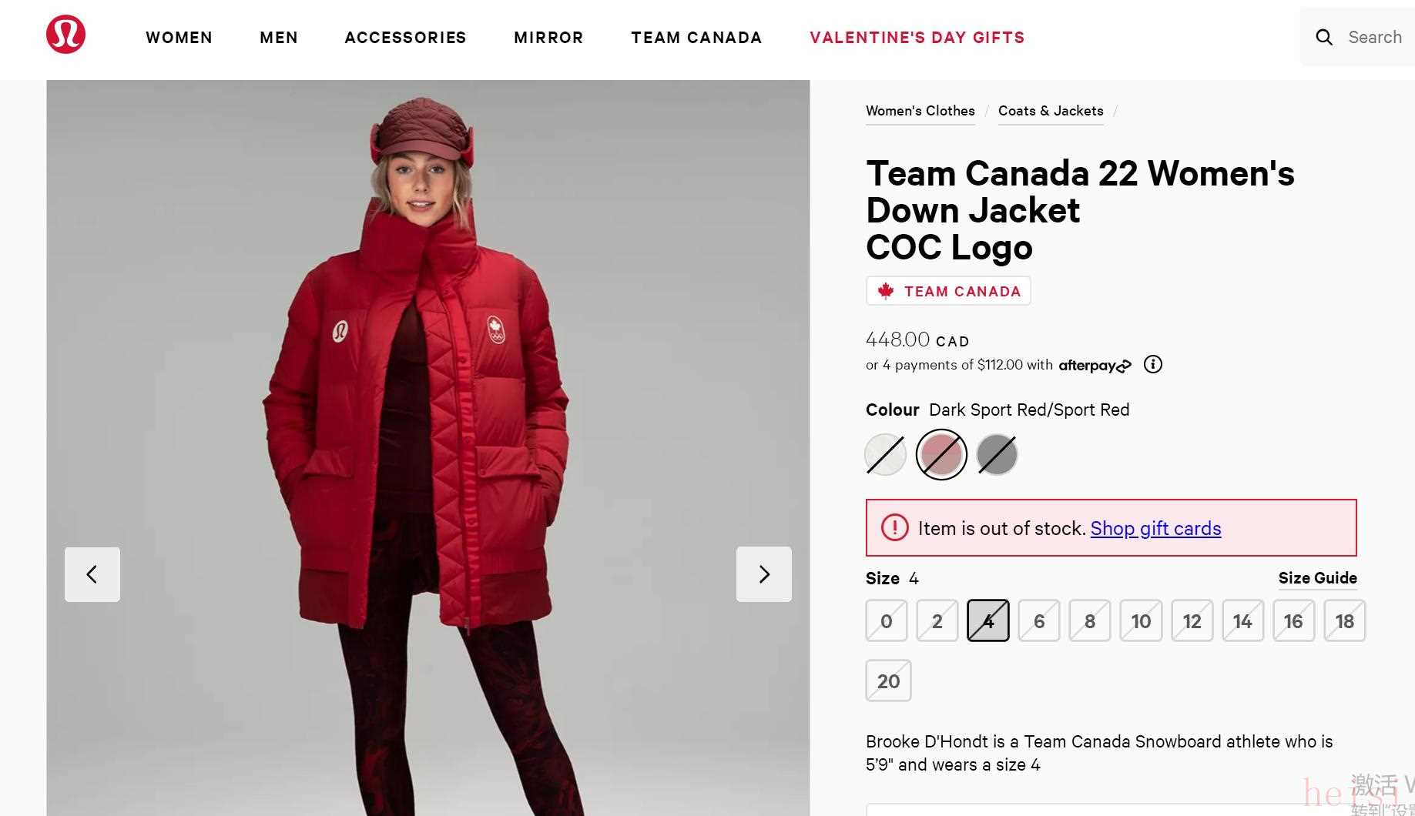1415x816 pixels.
Task: Click the Team Canada maple leaf badge
Action: [948, 291]
